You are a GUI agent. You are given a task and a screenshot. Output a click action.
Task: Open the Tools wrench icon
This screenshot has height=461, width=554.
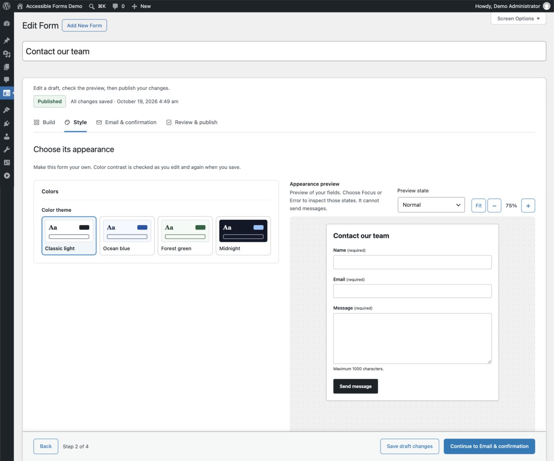click(7, 149)
